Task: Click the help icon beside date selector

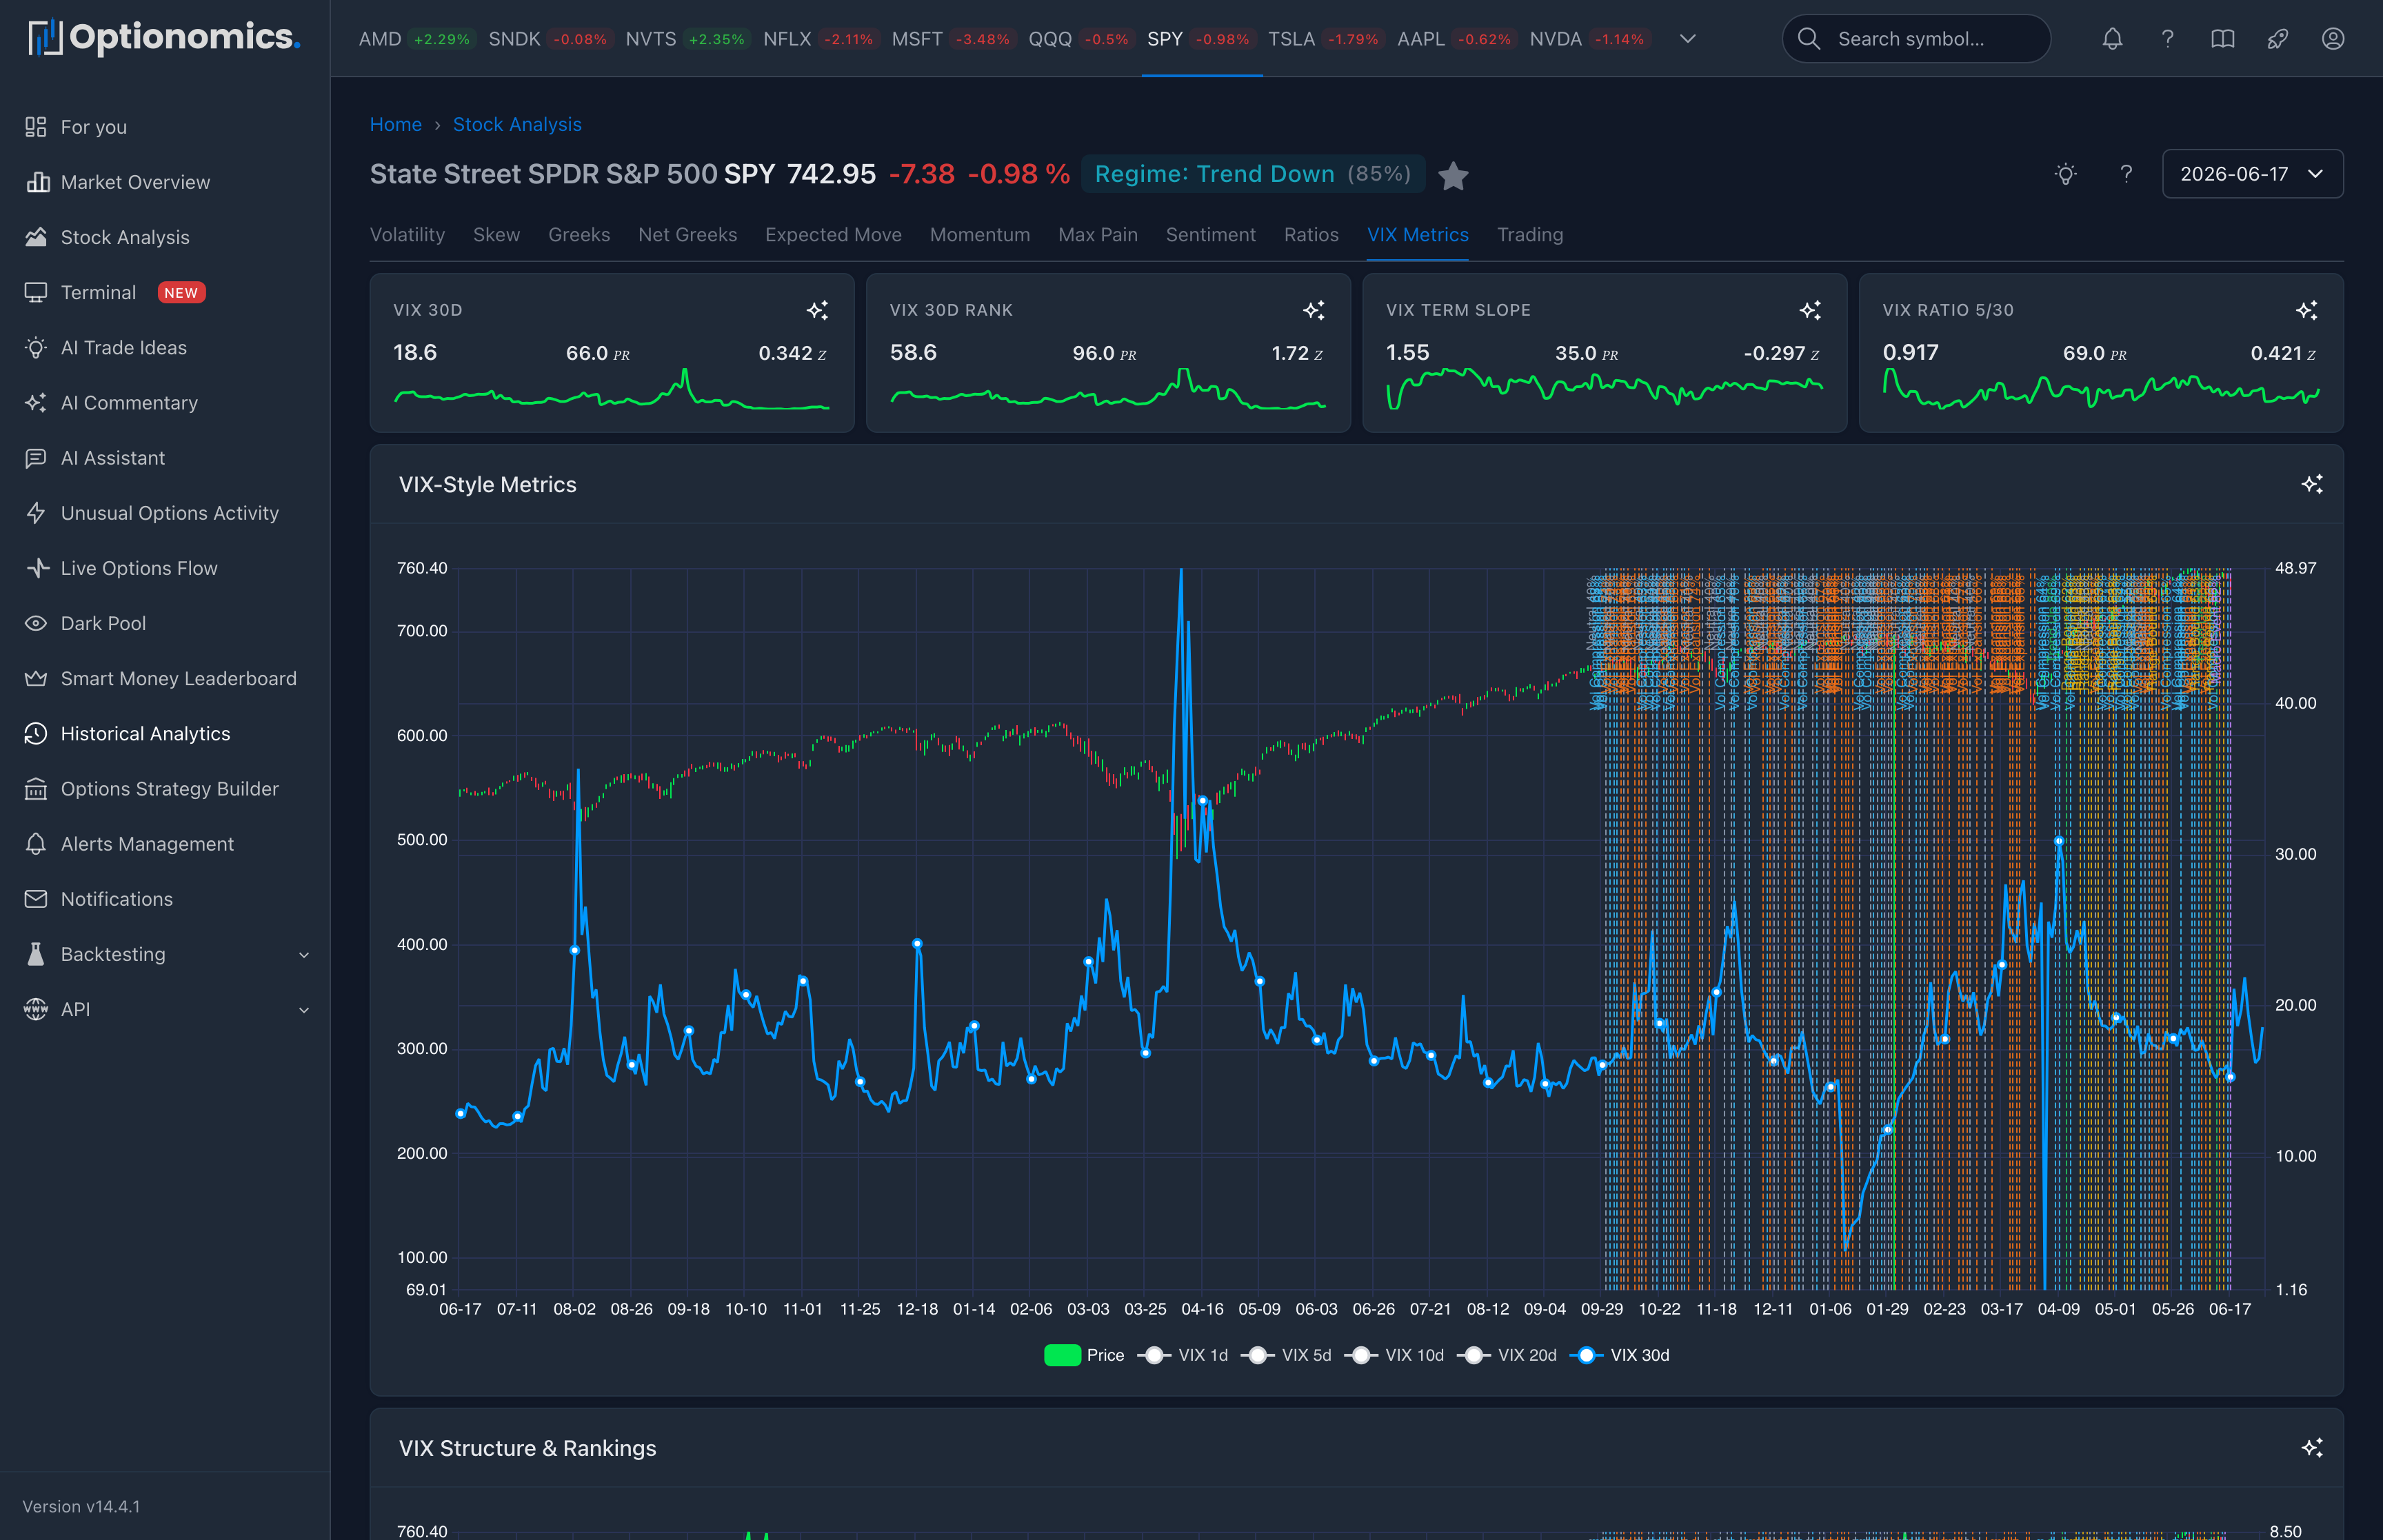Action: [2126, 174]
